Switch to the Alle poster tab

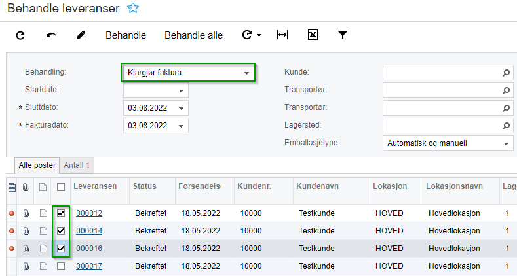point(37,165)
